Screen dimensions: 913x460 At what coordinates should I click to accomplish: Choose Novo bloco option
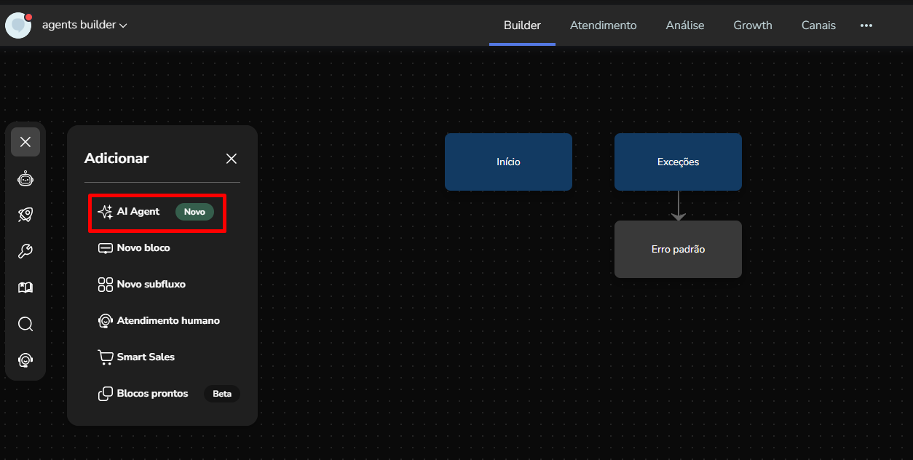143,248
